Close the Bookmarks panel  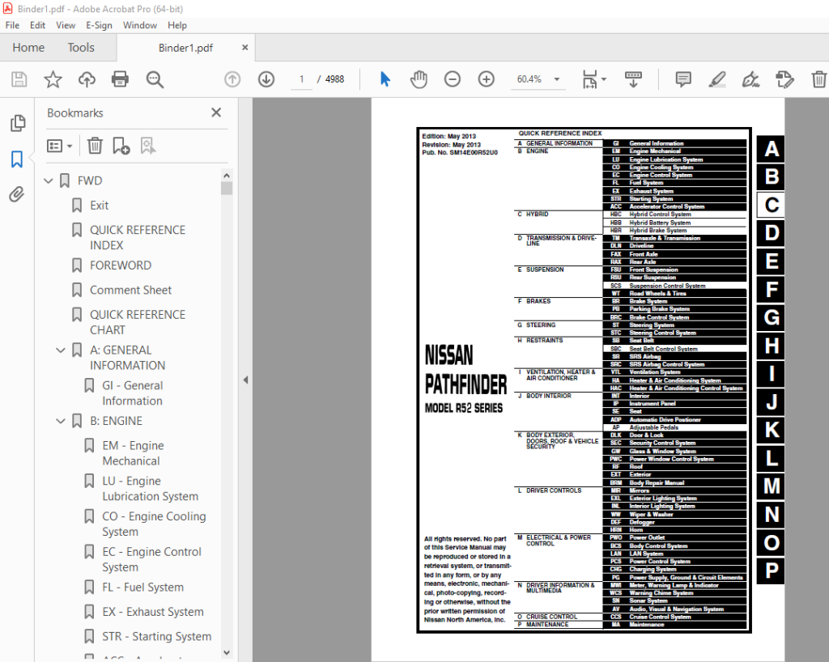(x=216, y=112)
